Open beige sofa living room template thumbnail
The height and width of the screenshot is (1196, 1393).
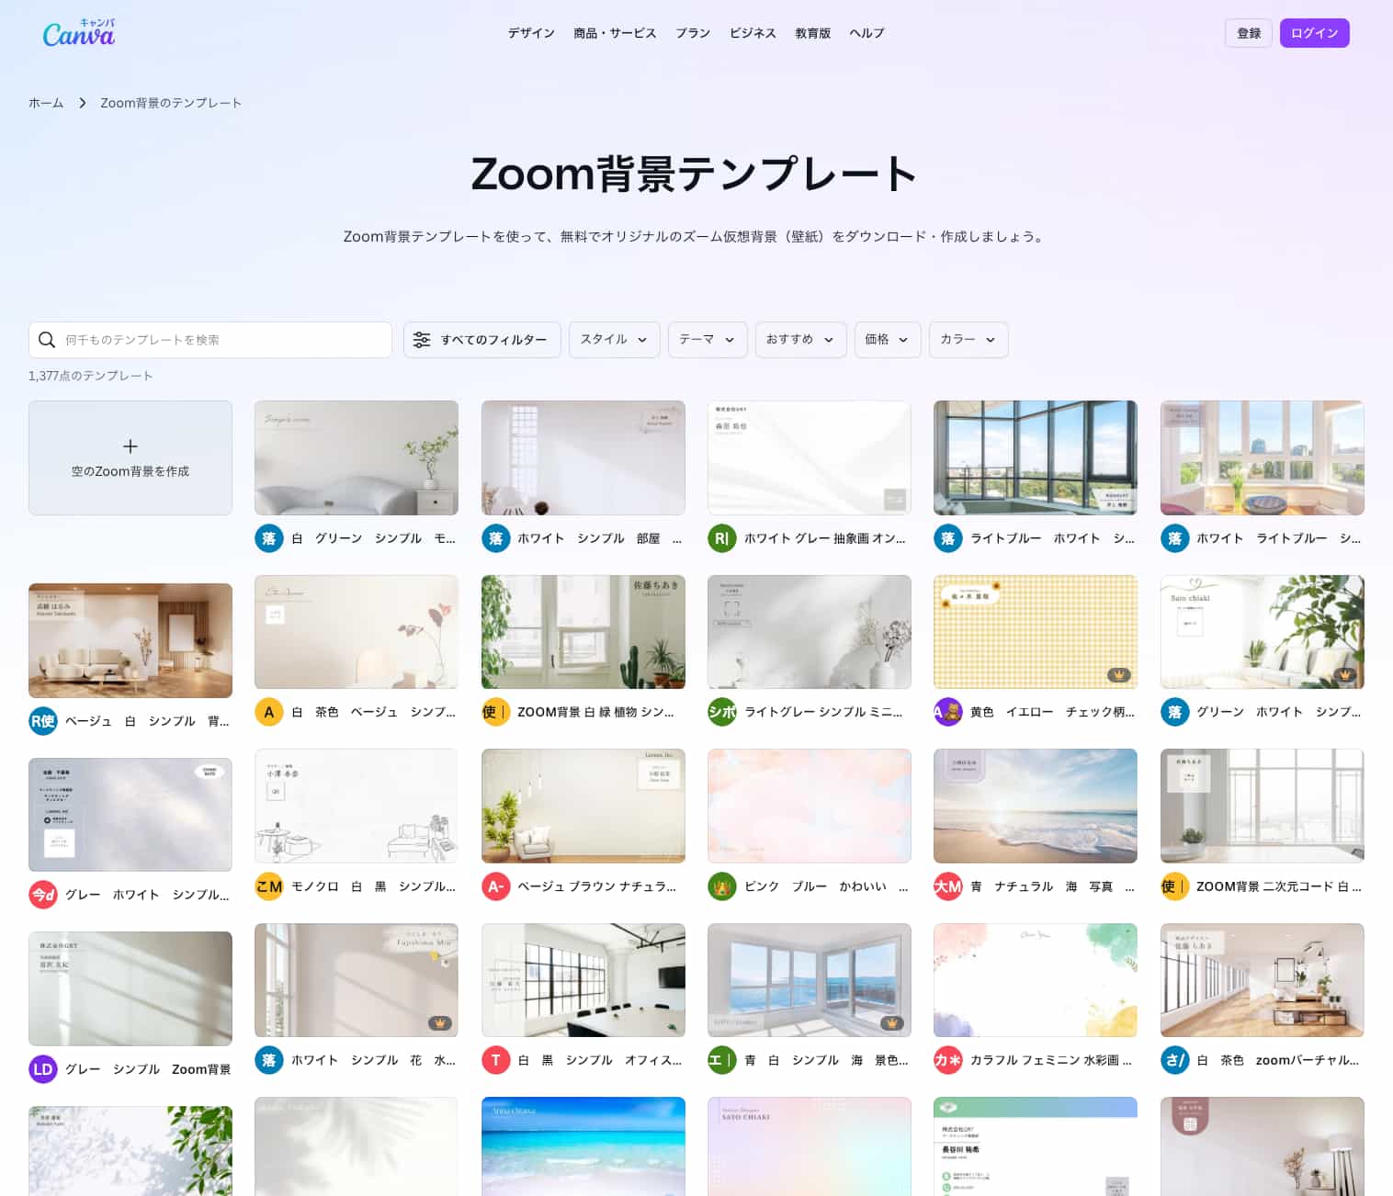pos(130,640)
